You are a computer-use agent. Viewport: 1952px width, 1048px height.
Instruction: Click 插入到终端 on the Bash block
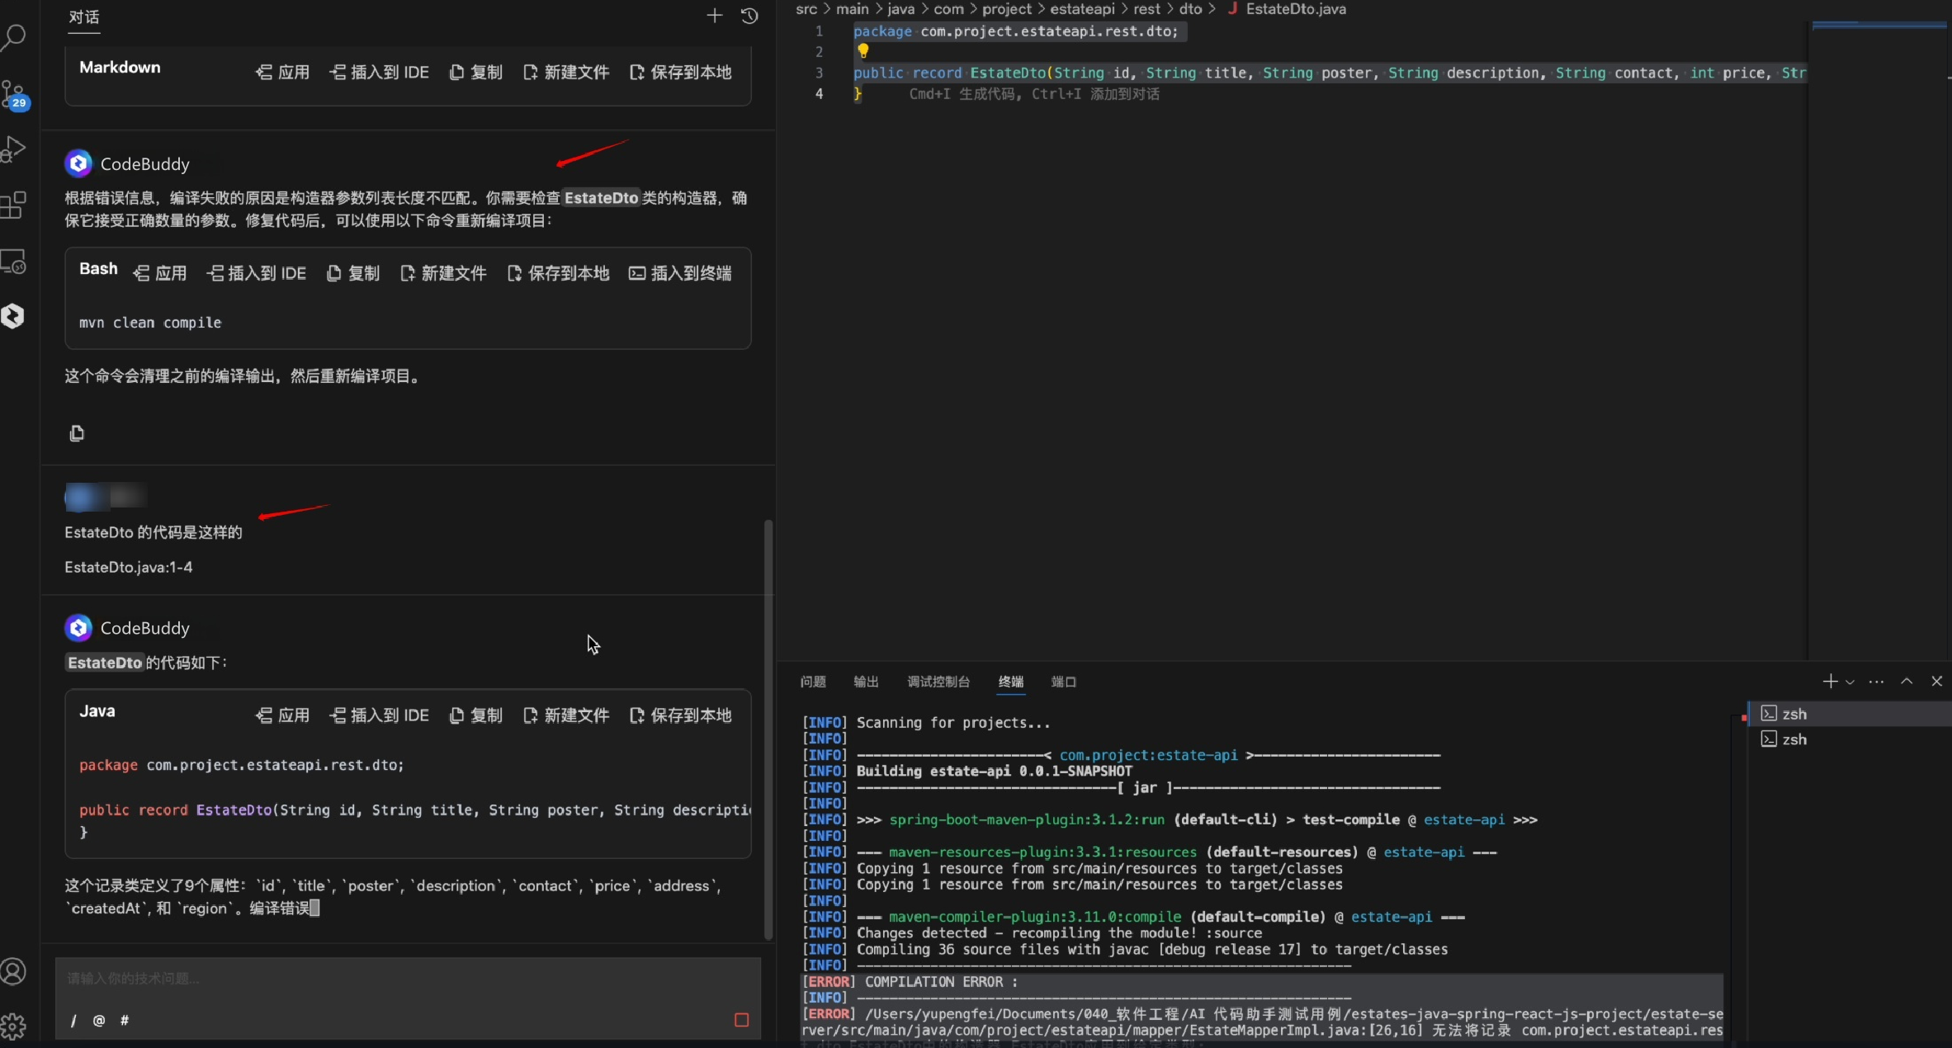click(x=680, y=273)
